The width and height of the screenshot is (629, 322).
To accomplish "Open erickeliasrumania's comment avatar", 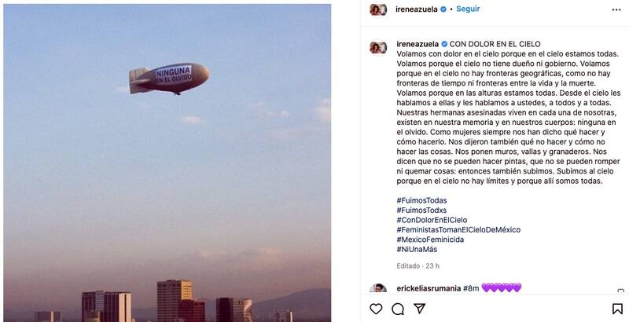I will click(x=378, y=289).
